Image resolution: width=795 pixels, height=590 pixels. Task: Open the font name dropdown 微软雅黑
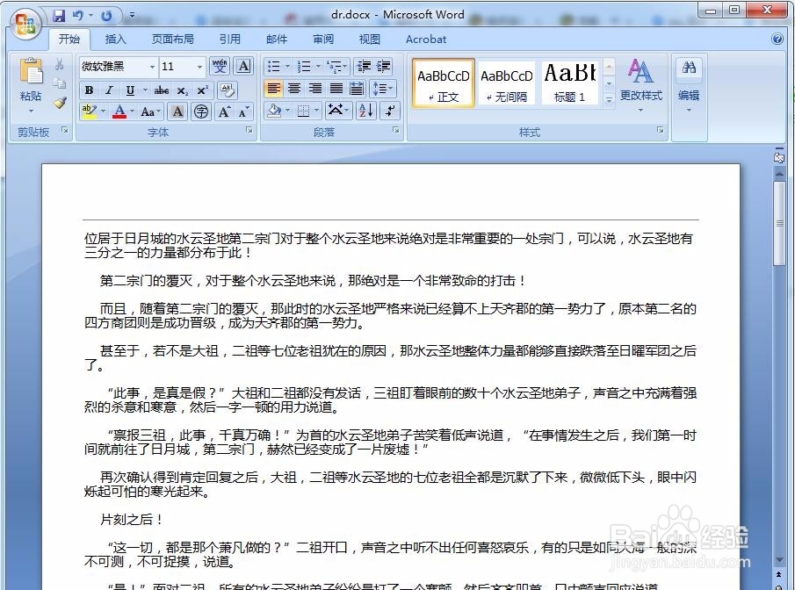pyautogui.click(x=152, y=67)
